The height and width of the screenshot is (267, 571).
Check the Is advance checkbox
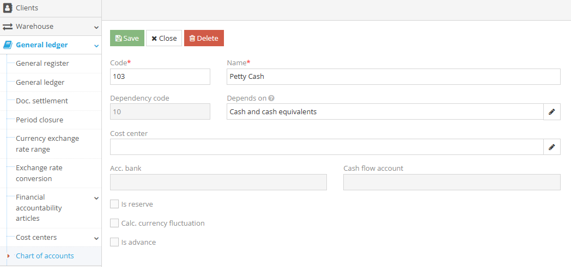[114, 242]
